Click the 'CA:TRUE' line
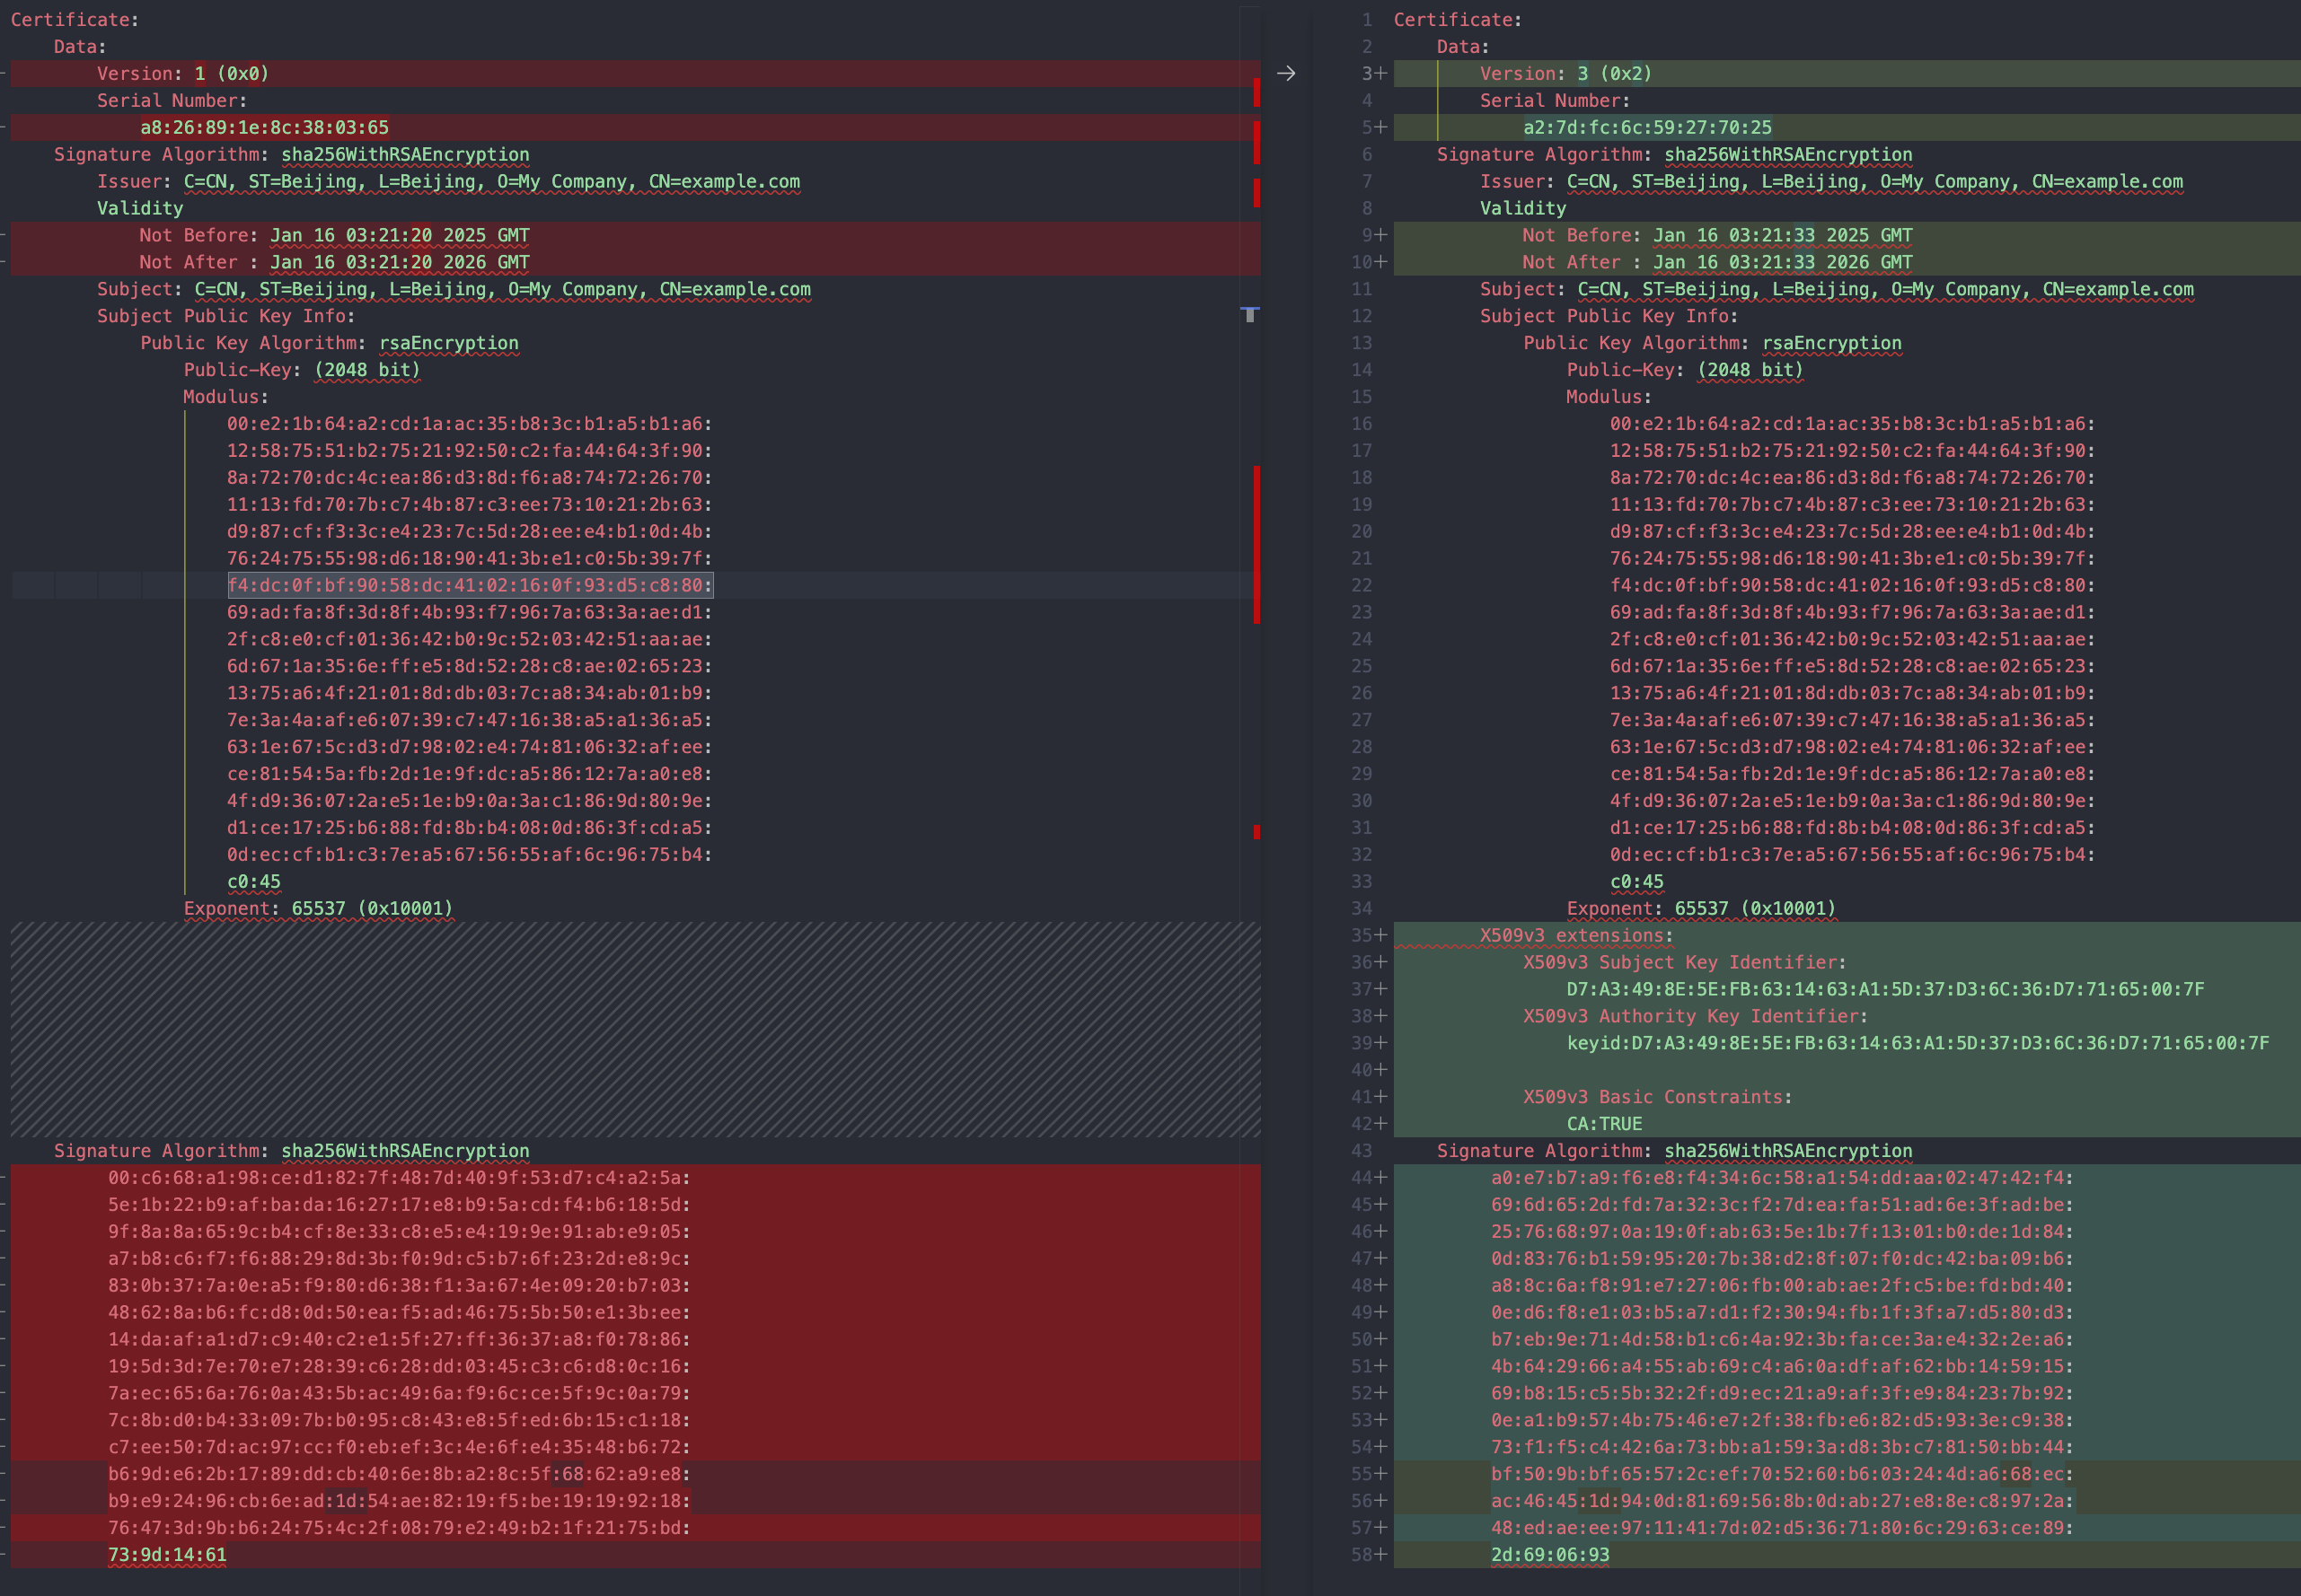The image size is (2301, 1596). point(1605,1125)
